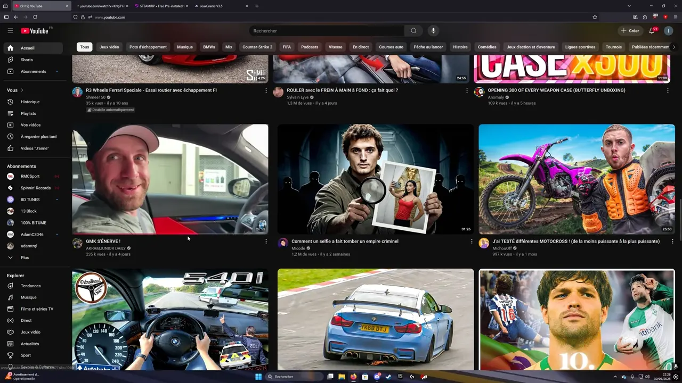The image size is (682, 383).
Task: Open the Windows Start menu
Action: pyautogui.click(x=258, y=377)
